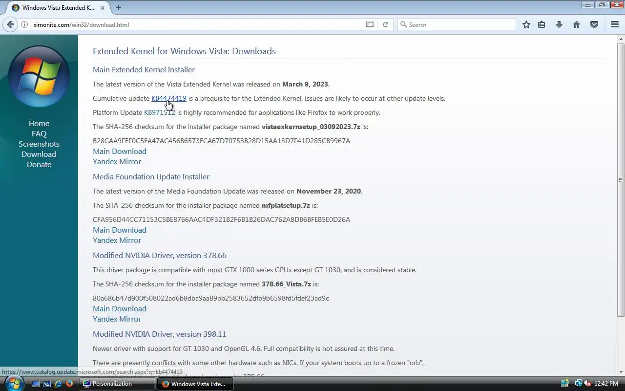Open Screenshots in the sidebar
The width and height of the screenshot is (625, 391).
(39, 144)
